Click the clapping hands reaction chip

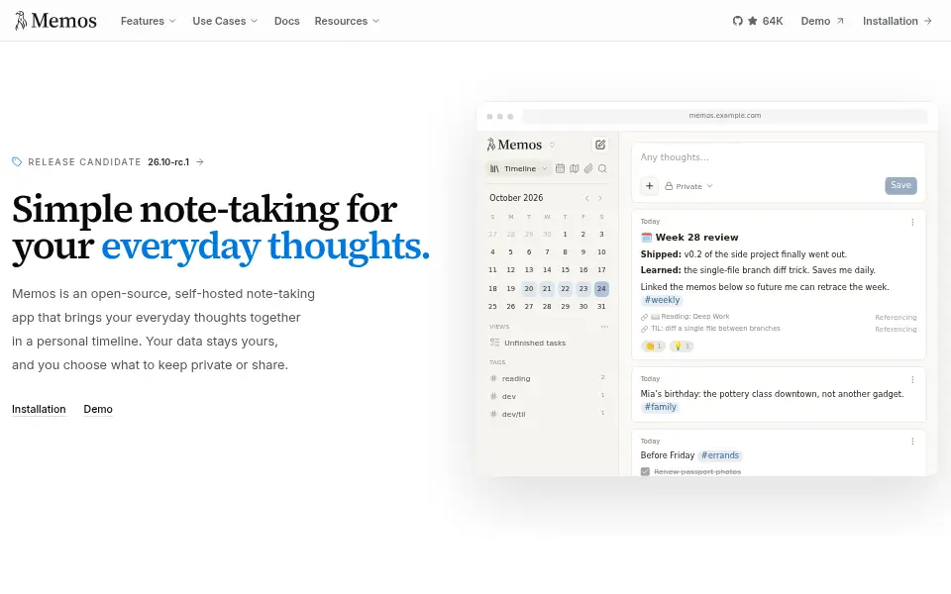653,346
